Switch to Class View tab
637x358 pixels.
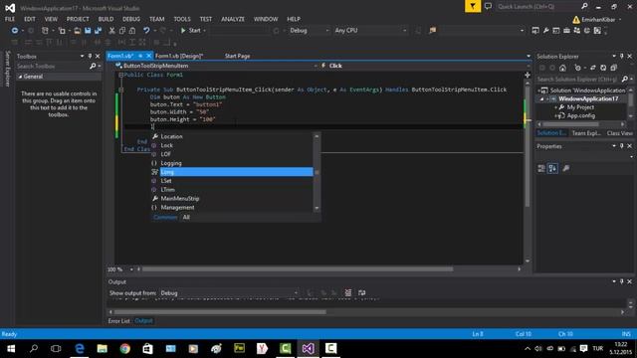pos(619,133)
